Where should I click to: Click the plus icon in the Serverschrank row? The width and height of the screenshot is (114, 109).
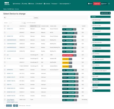pos(75,70)
